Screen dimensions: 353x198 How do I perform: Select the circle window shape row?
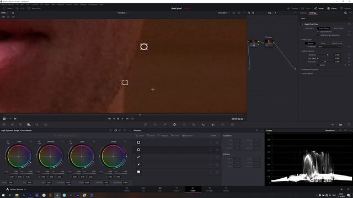176,150
